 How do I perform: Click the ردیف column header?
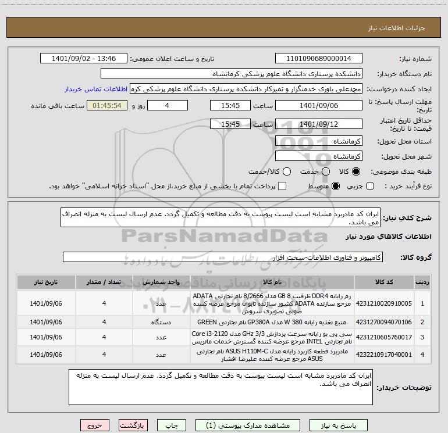[422, 282]
